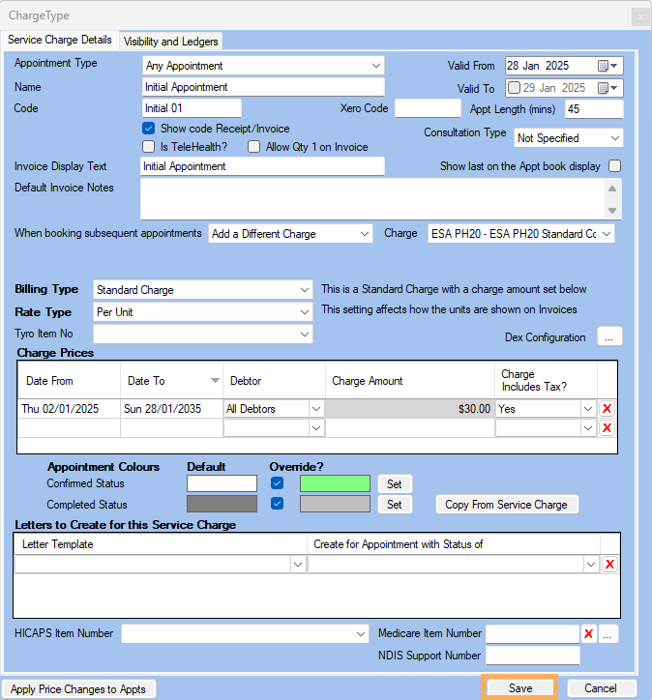Open the Letter Template dropdown
Image resolution: width=652 pixels, height=700 pixels.
298,565
